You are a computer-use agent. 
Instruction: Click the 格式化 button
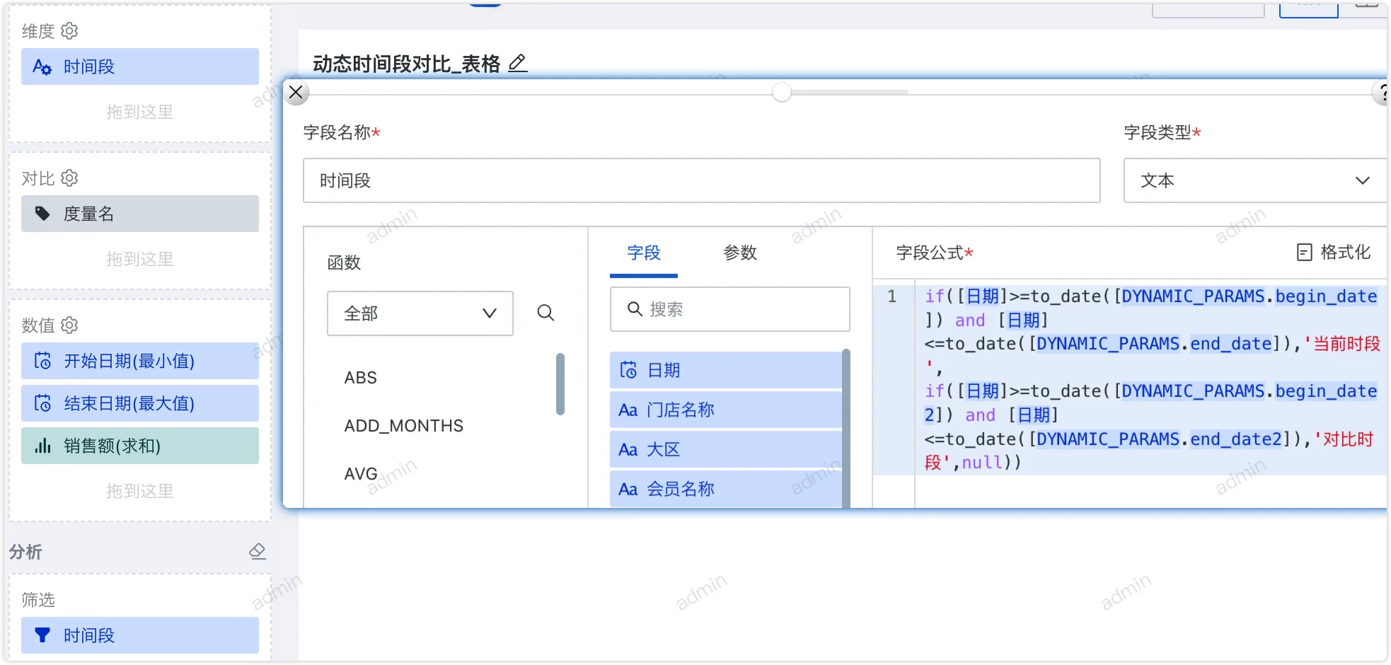pyautogui.click(x=1333, y=252)
